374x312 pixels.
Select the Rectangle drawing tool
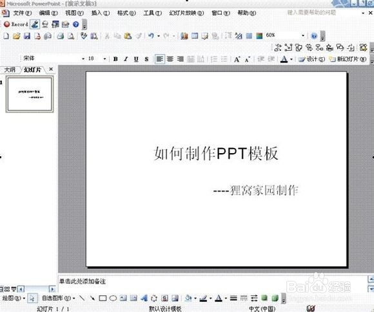click(x=103, y=298)
